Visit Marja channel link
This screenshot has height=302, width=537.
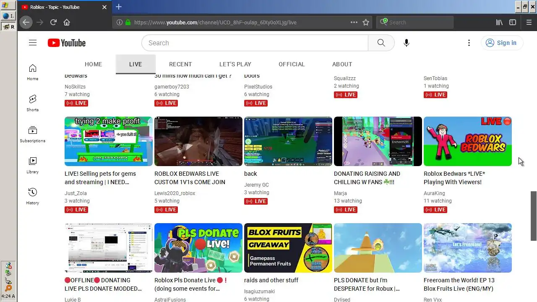click(x=340, y=193)
